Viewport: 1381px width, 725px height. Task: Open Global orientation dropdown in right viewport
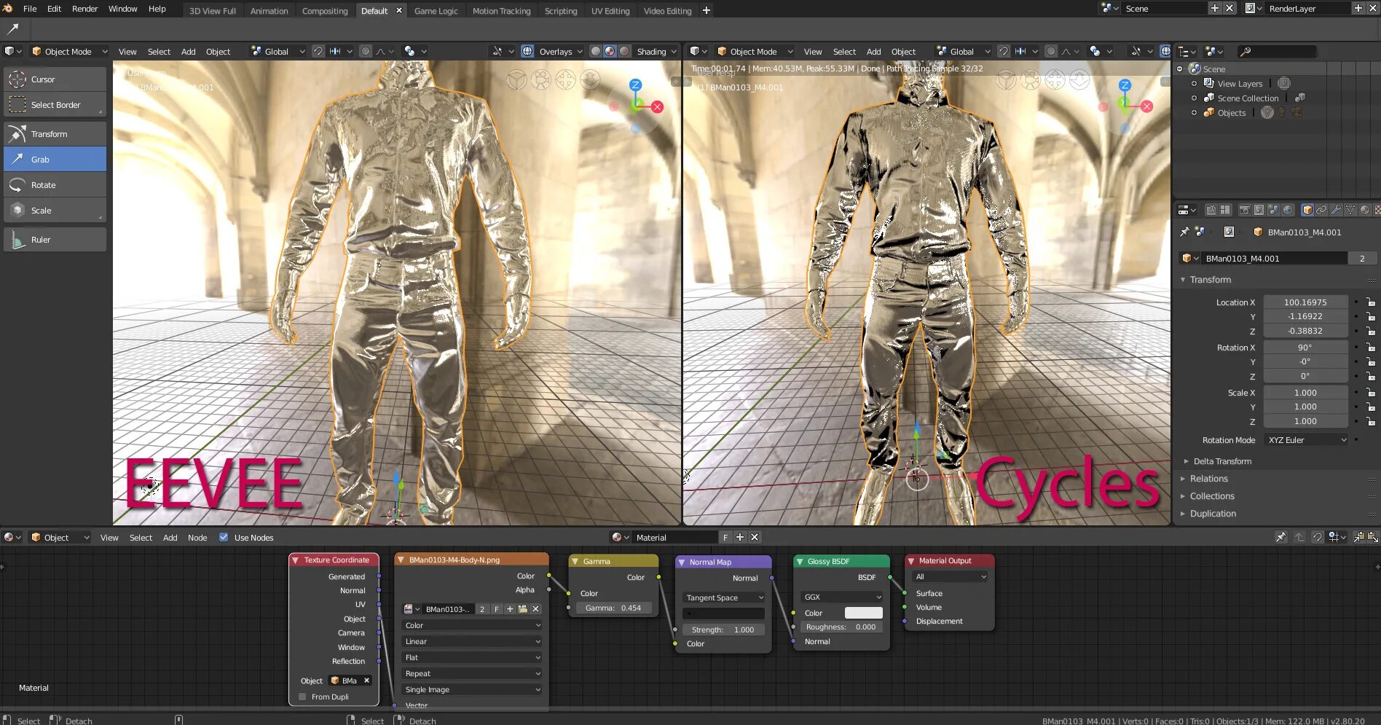click(963, 51)
